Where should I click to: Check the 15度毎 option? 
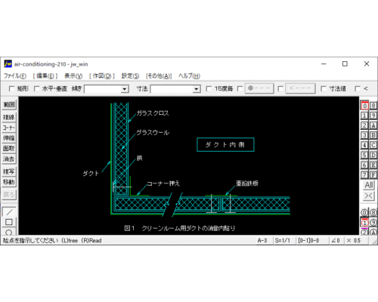tap(209, 88)
